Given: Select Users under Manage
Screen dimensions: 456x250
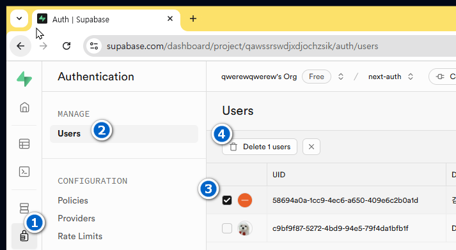Looking at the screenshot, I should (124, 134).
